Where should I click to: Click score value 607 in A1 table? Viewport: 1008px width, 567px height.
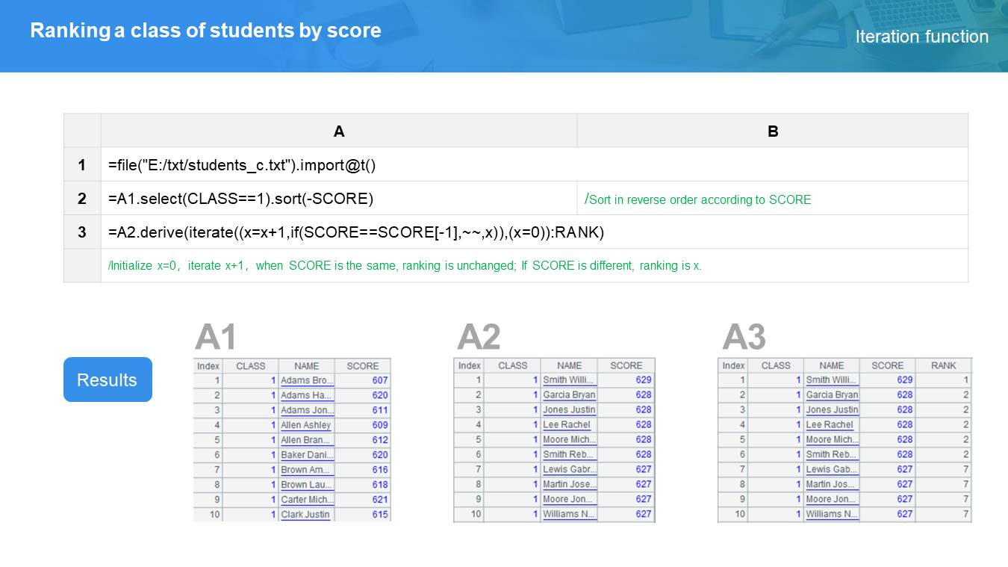[x=379, y=380]
